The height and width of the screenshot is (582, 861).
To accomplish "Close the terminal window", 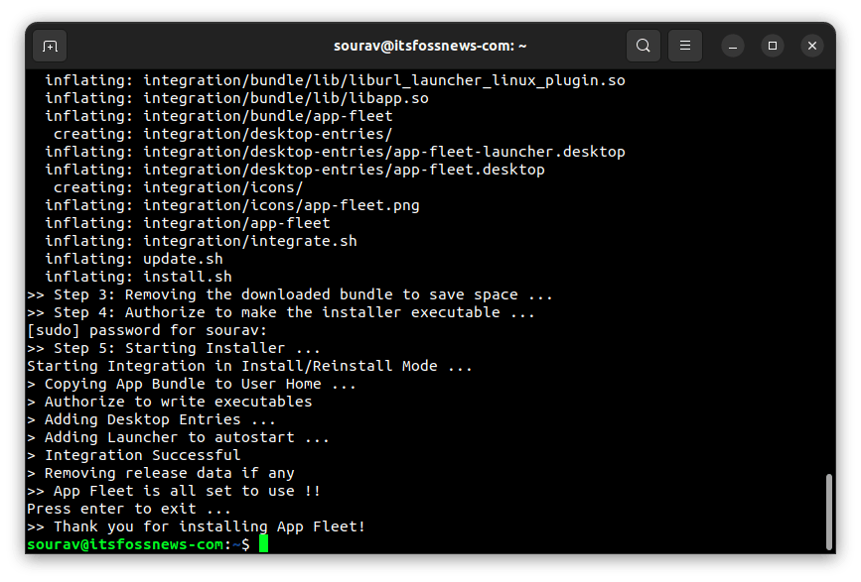I will (x=812, y=46).
